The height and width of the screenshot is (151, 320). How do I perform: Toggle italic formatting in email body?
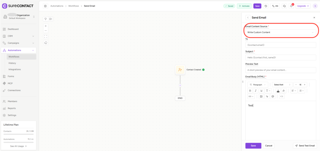click(256, 91)
